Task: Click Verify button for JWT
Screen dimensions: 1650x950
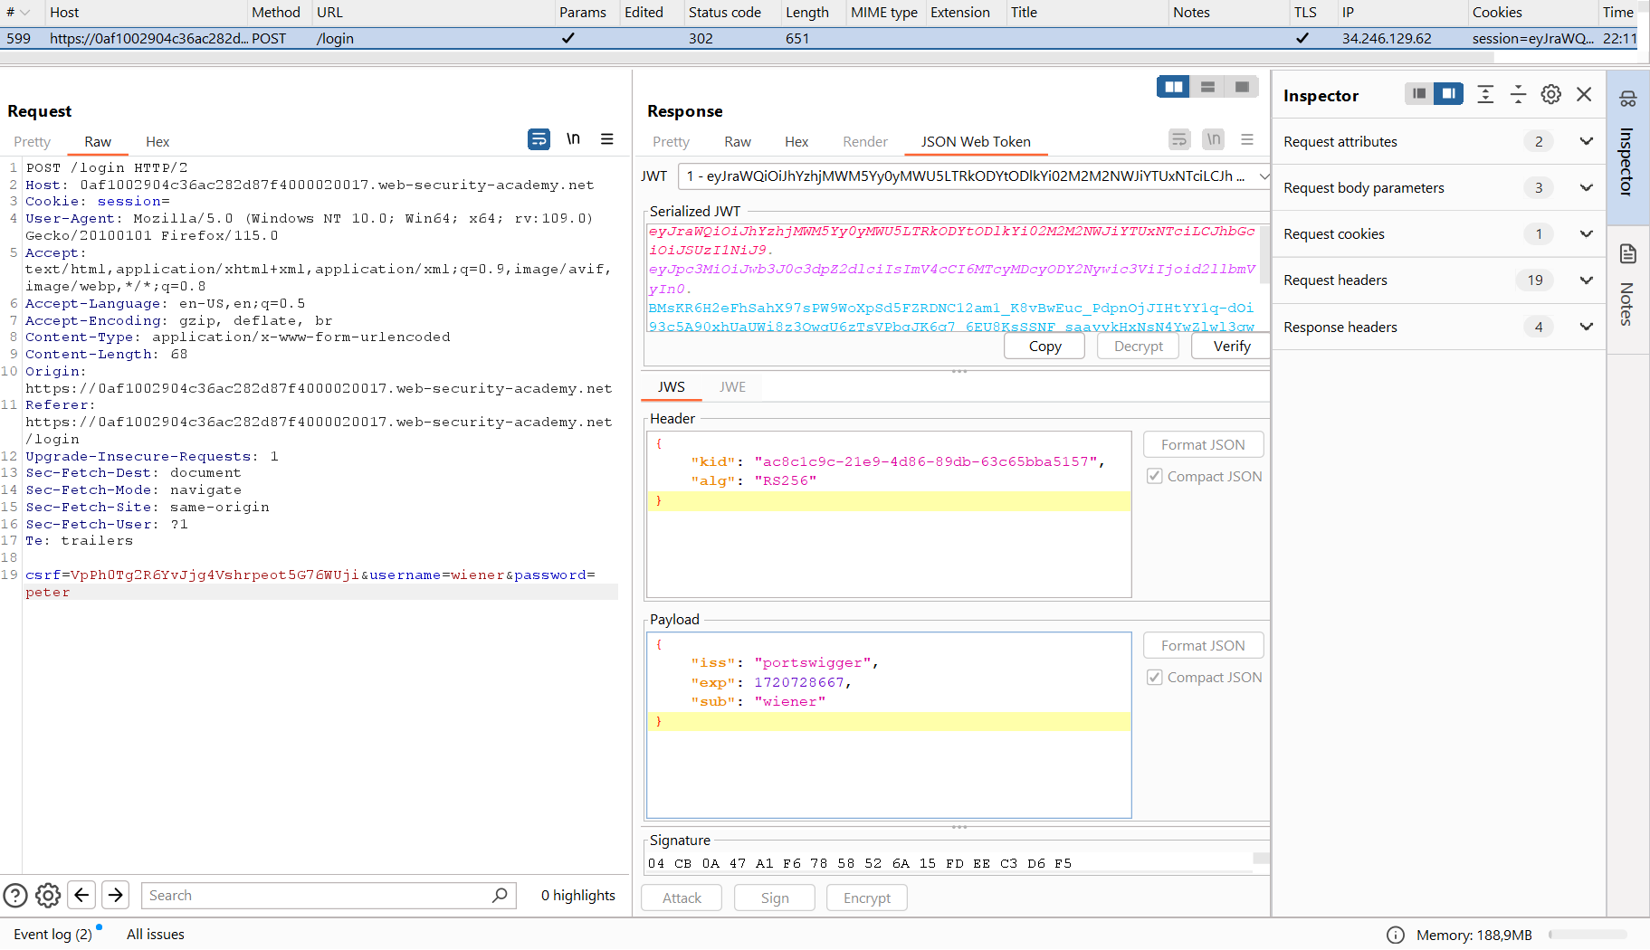Action: coord(1232,346)
